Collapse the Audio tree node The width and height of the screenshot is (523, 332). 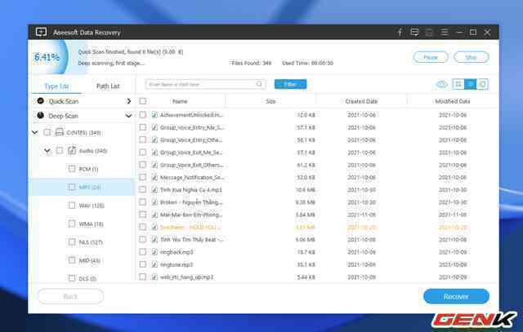47,151
